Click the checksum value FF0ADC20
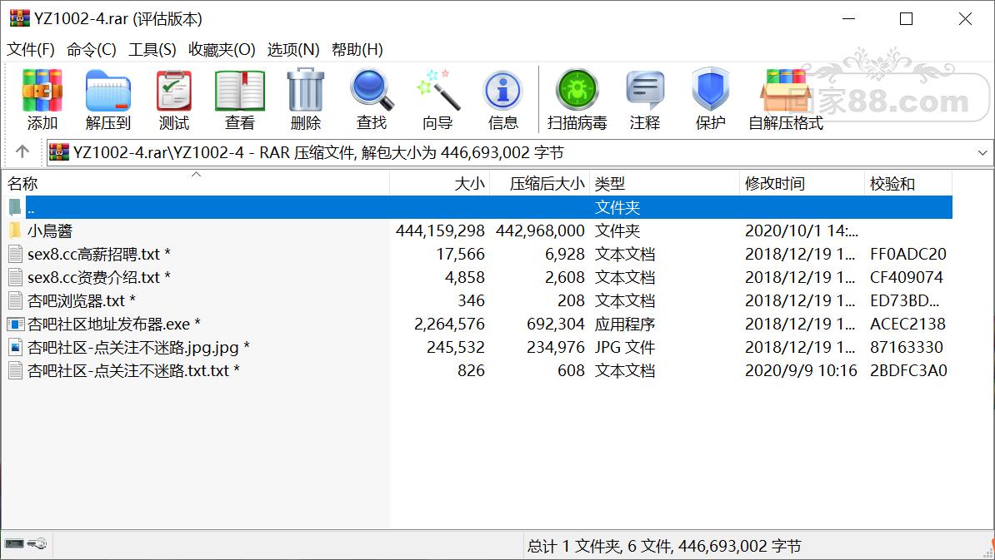995x560 pixels. 908,254
